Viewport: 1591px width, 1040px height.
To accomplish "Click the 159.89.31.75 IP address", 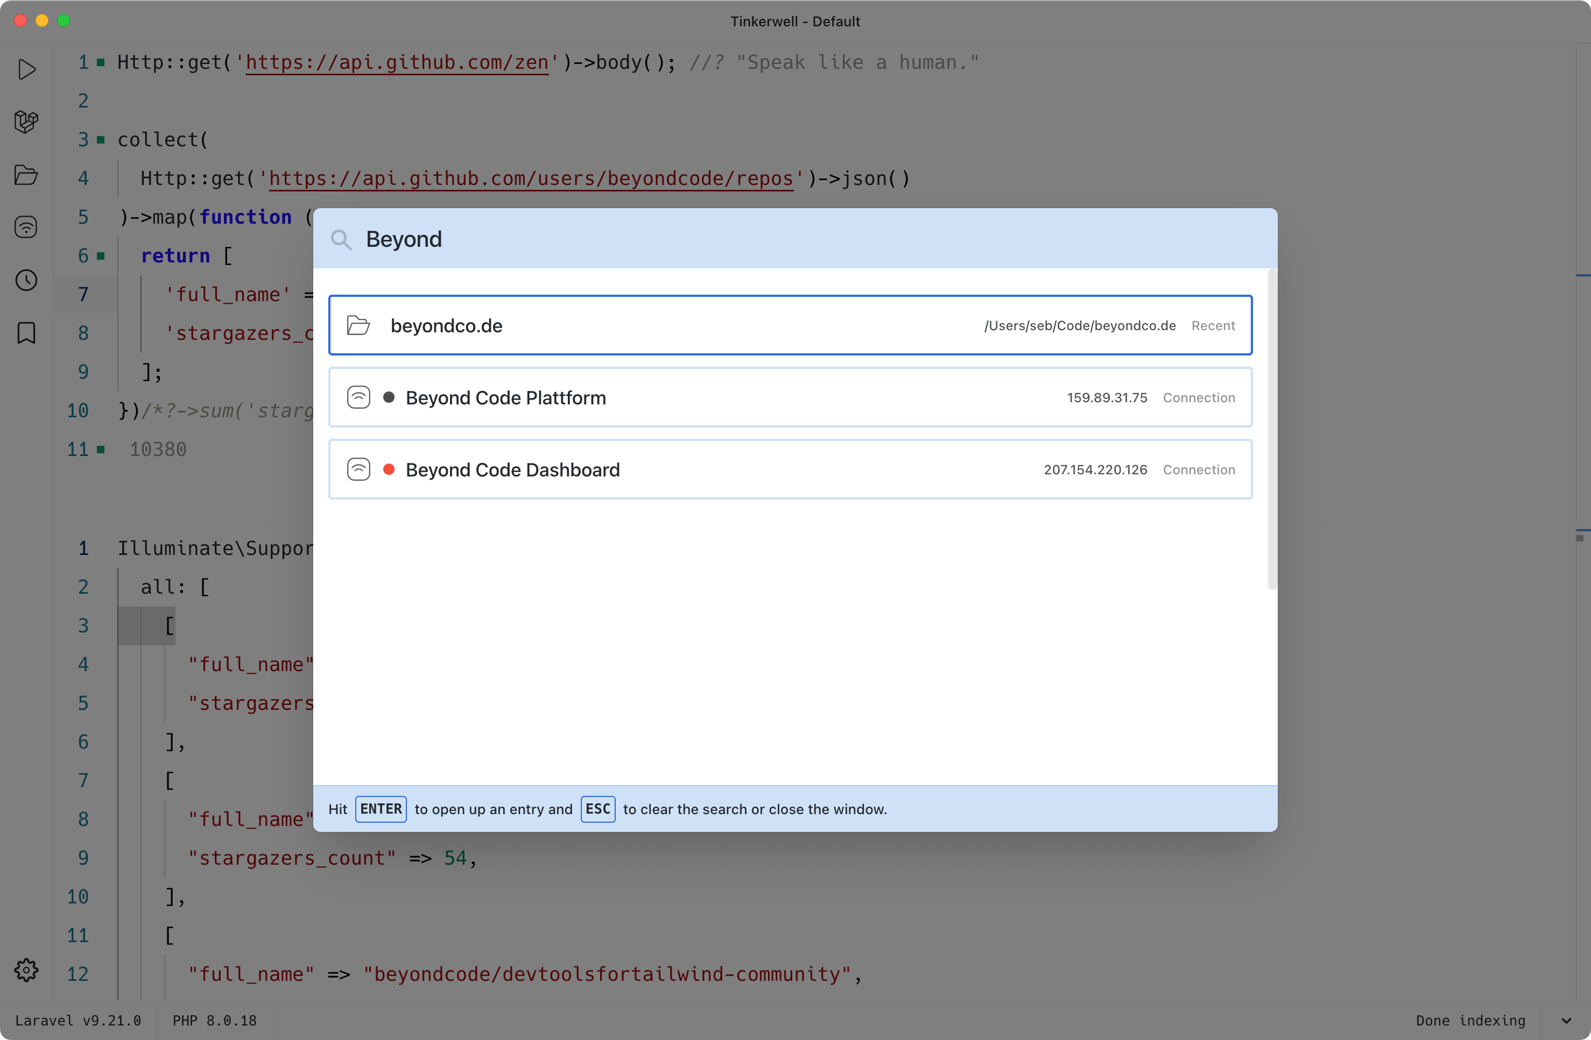I will (1107, 397).
